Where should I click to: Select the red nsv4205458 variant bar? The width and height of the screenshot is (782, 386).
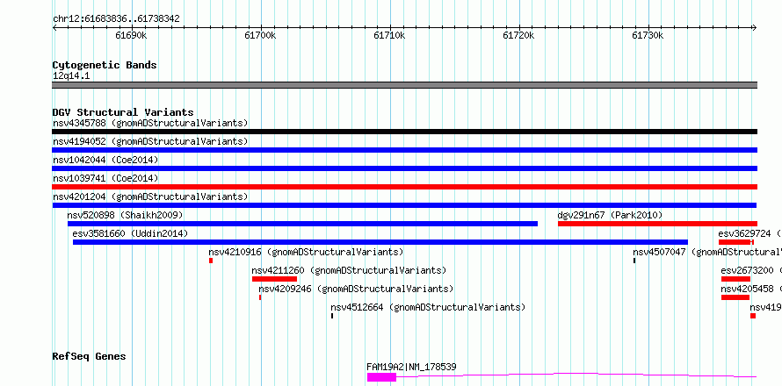click(x=735, y=297)
